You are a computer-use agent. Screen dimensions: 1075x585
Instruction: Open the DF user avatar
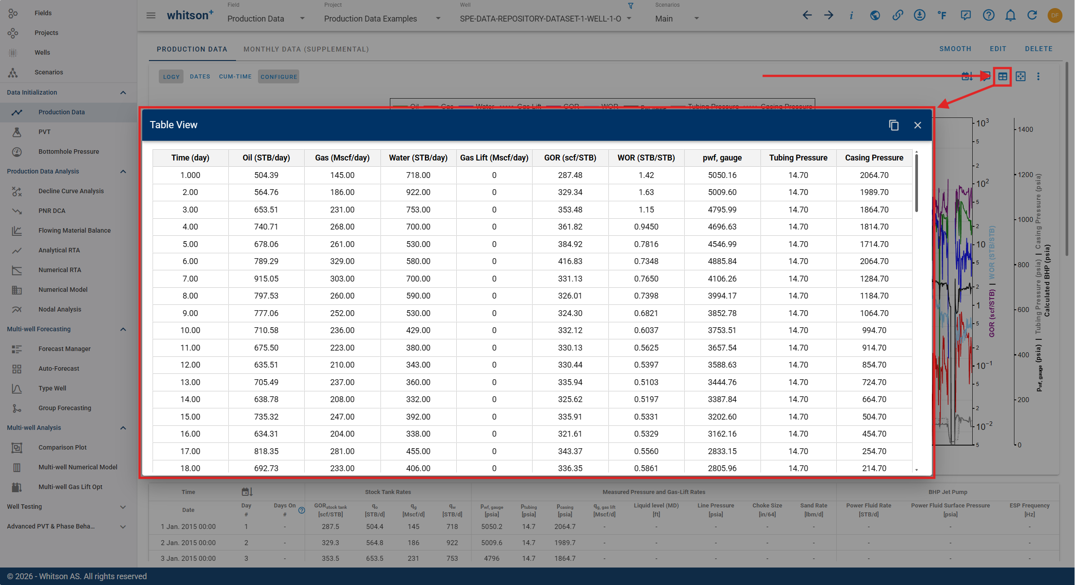coord(1055,16)
